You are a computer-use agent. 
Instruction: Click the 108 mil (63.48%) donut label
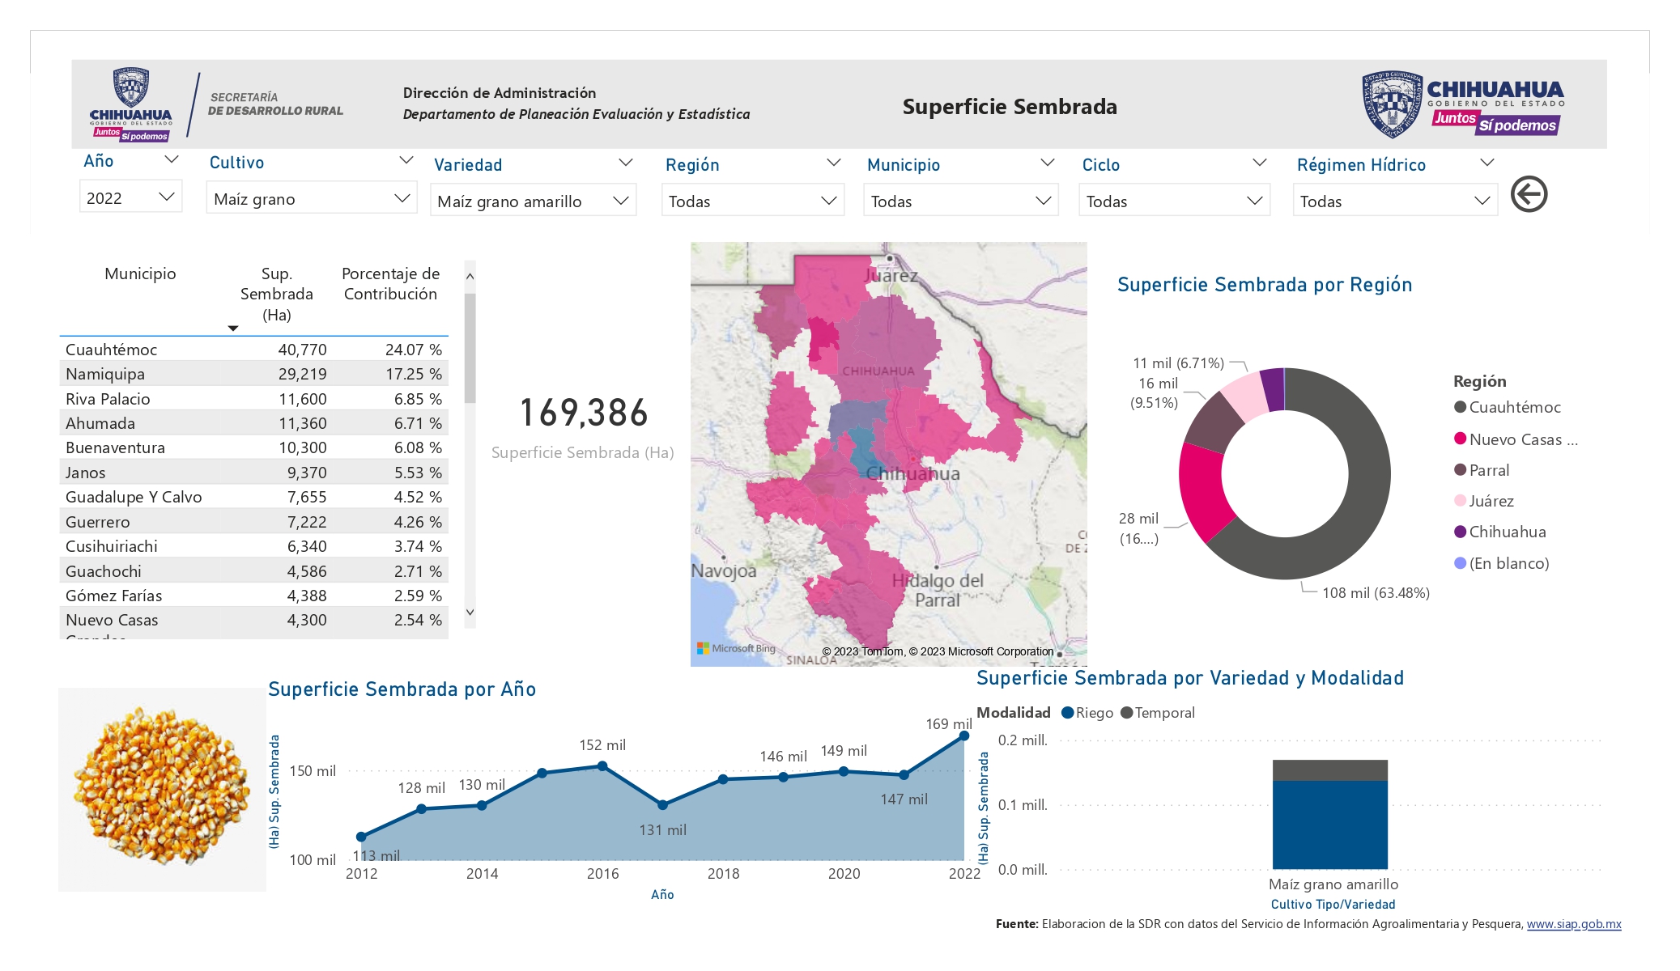point(1376,593)
